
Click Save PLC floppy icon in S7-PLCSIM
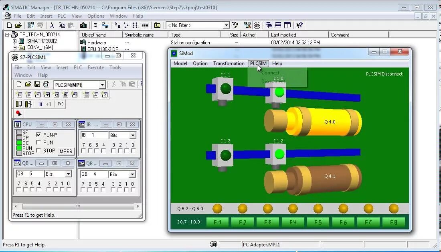tap(37, 84)
